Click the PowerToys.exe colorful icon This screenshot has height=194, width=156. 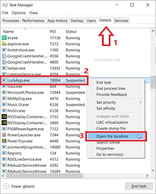click(x=4, y=141)
